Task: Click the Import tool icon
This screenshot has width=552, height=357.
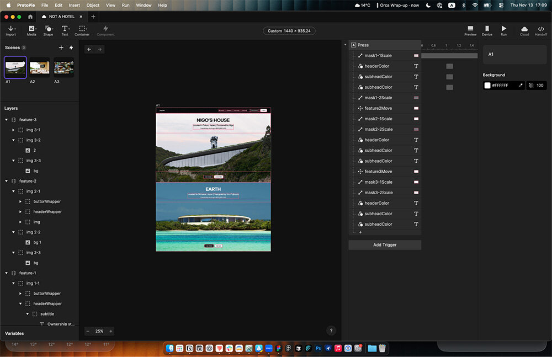Action: 10,28
